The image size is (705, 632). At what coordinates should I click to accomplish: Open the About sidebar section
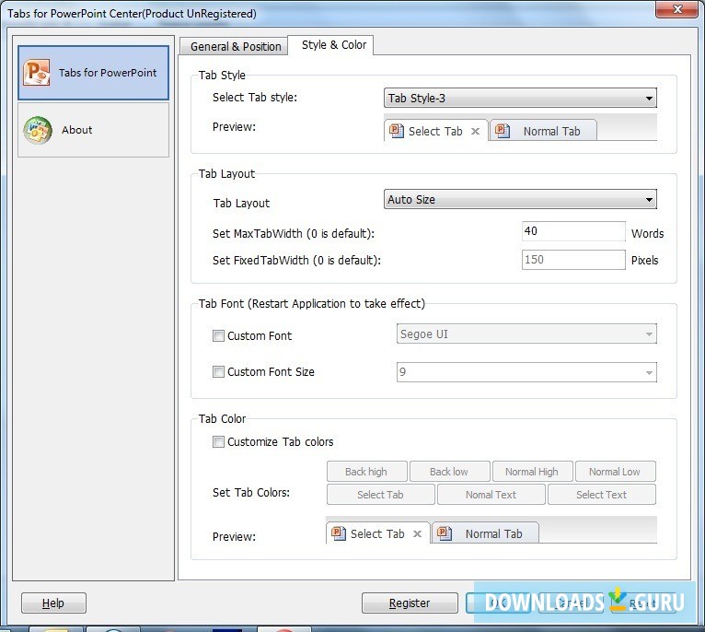click(x=94, y=130)
